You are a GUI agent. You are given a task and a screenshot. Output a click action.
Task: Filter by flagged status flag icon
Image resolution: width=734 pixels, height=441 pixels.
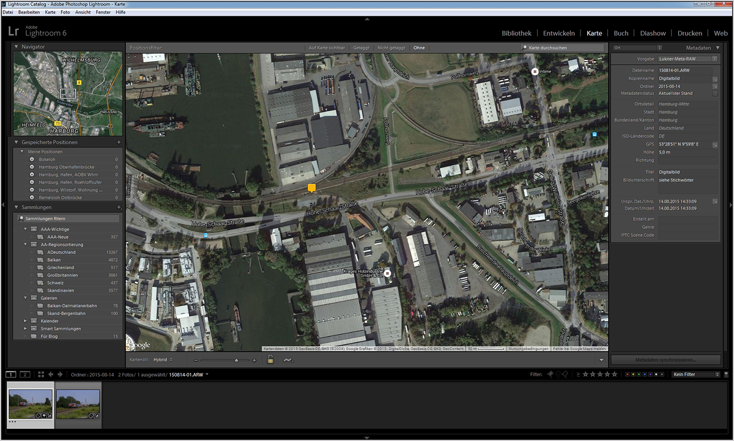[x=550, y=374]
